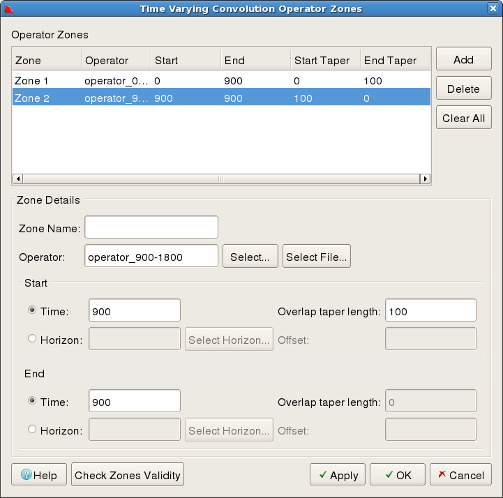The image size is (503, 498).
Task: Add a new operator zone
Action: (x=463, y=59)
